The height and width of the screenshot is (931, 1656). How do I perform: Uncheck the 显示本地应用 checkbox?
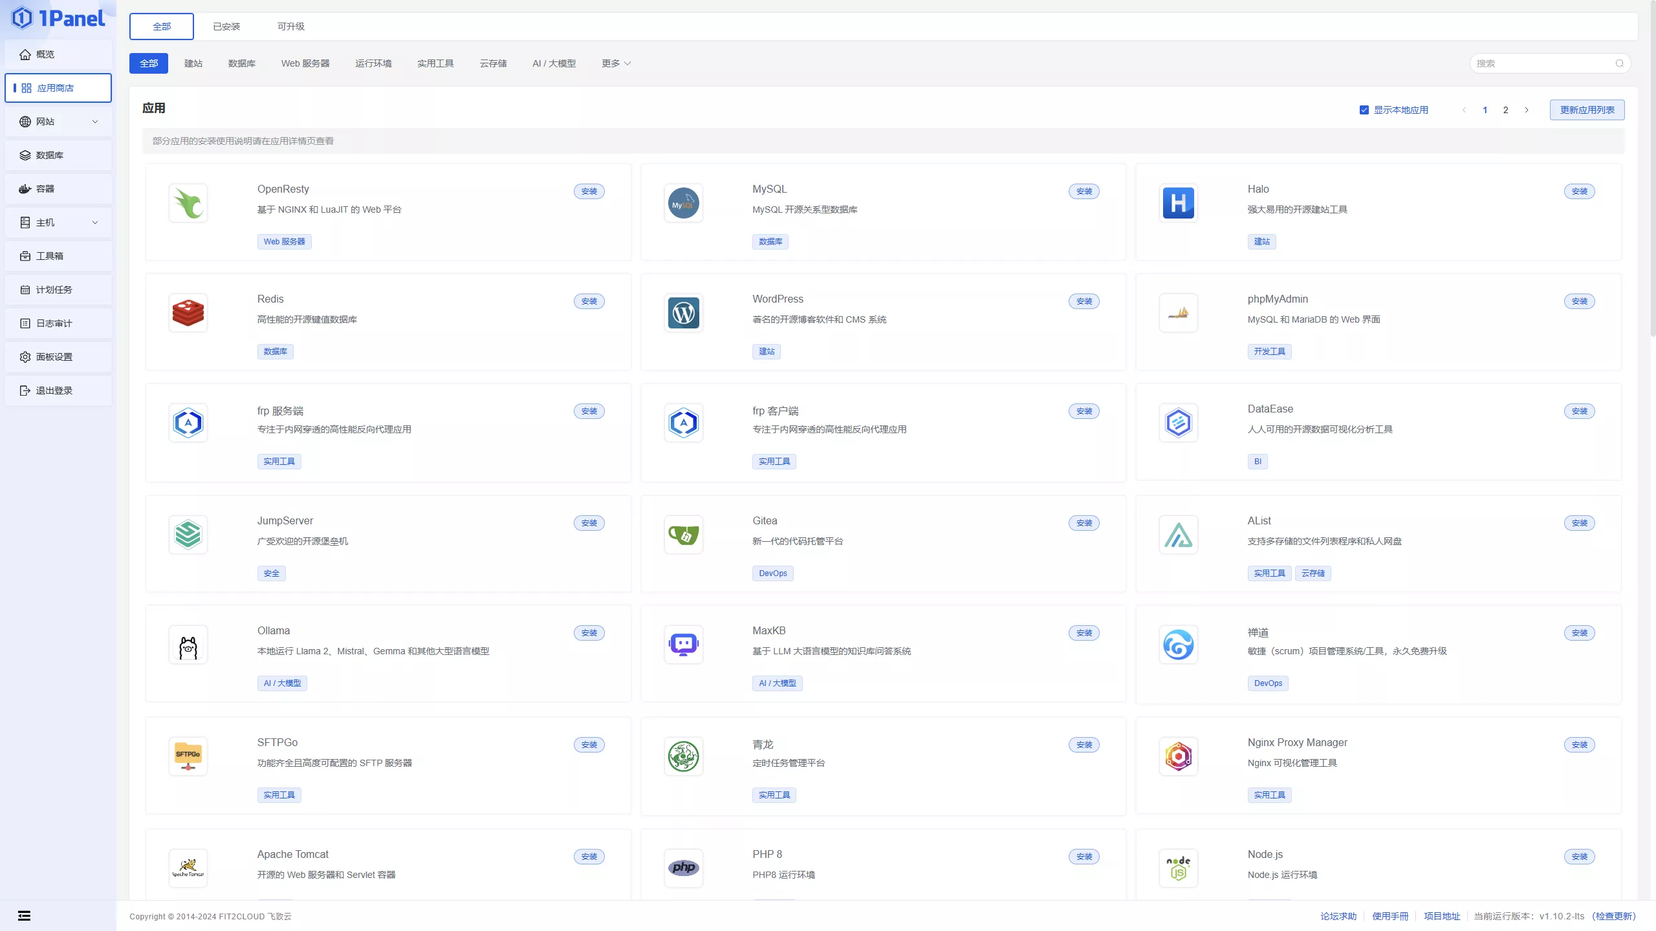1364,110
